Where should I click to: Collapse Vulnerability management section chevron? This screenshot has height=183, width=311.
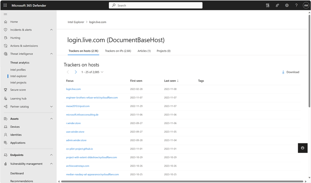(51, 164)
